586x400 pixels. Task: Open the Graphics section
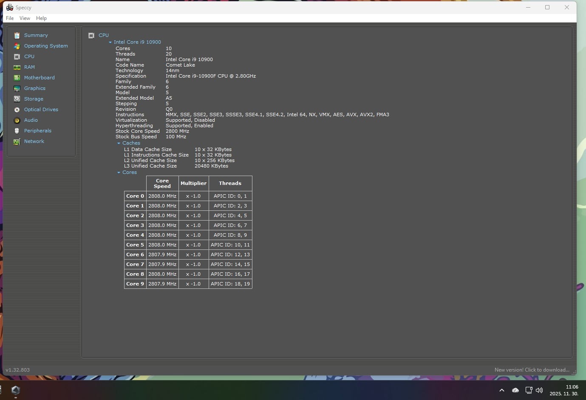[x=35, y=88]
